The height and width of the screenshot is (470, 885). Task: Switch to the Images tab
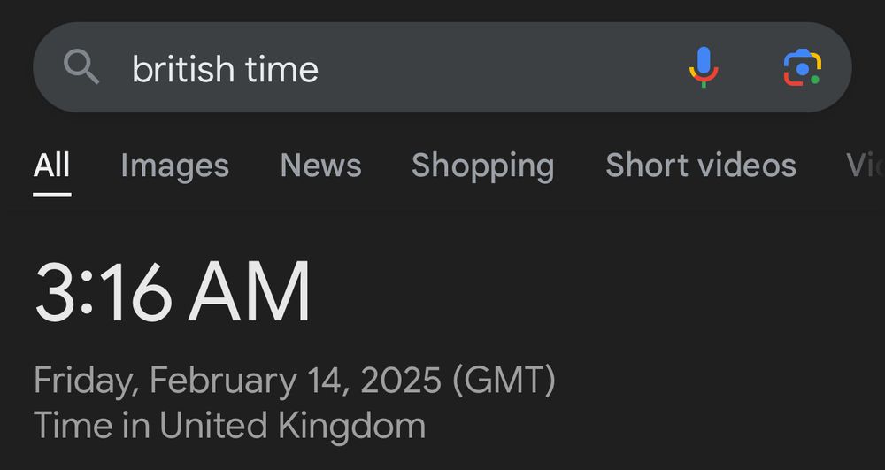175,166
